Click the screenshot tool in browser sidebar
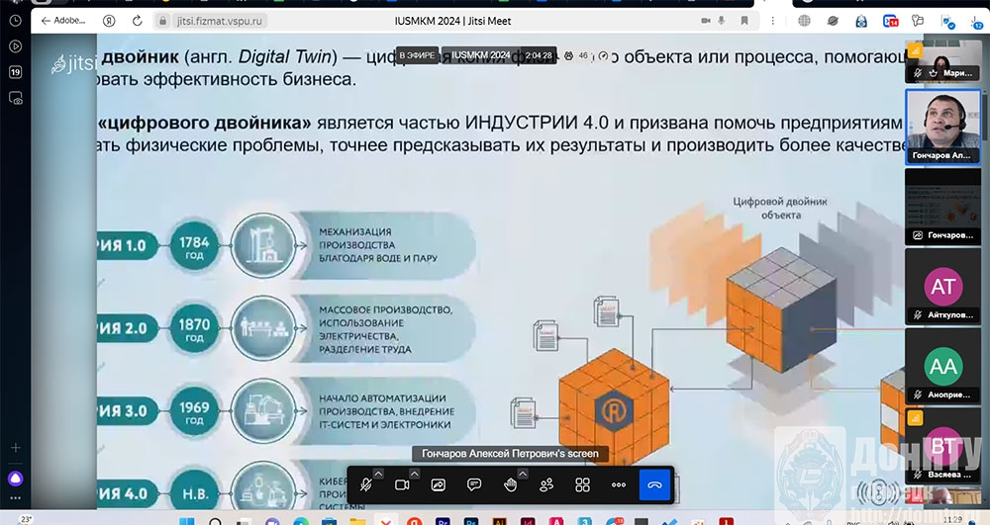 15,98
